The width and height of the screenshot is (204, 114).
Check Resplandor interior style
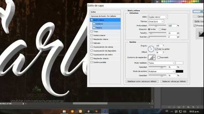(x=91, y=39)
